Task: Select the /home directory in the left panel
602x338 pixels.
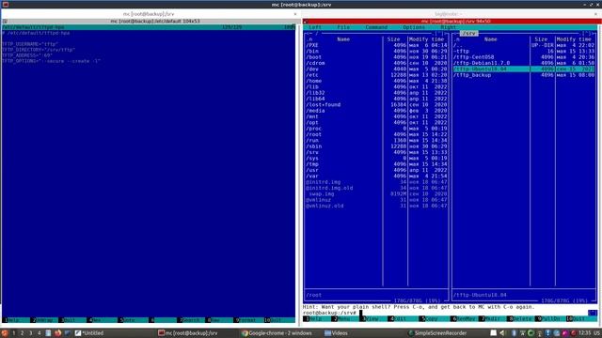Action: (x=376, y=81)
